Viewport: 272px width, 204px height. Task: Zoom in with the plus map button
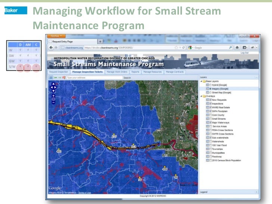click(x=53, y=96)
